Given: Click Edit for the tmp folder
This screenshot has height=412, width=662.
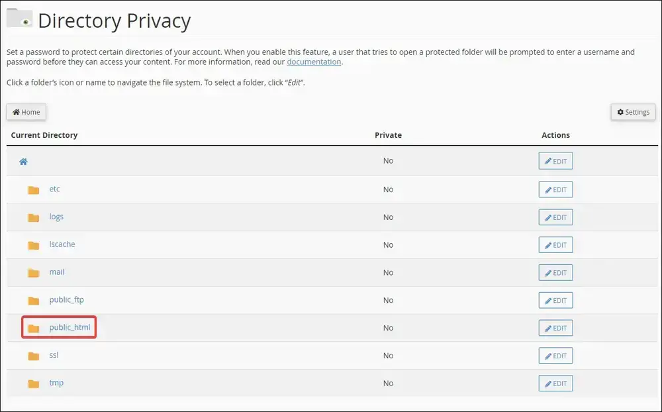Looking at the screenshot, I should (x=555, y=384).
